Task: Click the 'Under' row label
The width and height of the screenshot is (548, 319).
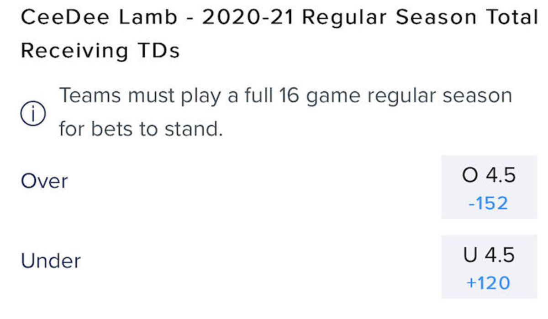Action: (x=50, y=261)
